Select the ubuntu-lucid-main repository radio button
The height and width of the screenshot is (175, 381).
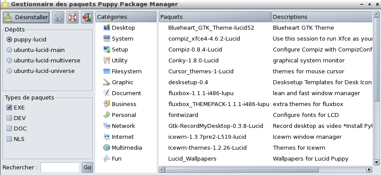pos(9,50)
